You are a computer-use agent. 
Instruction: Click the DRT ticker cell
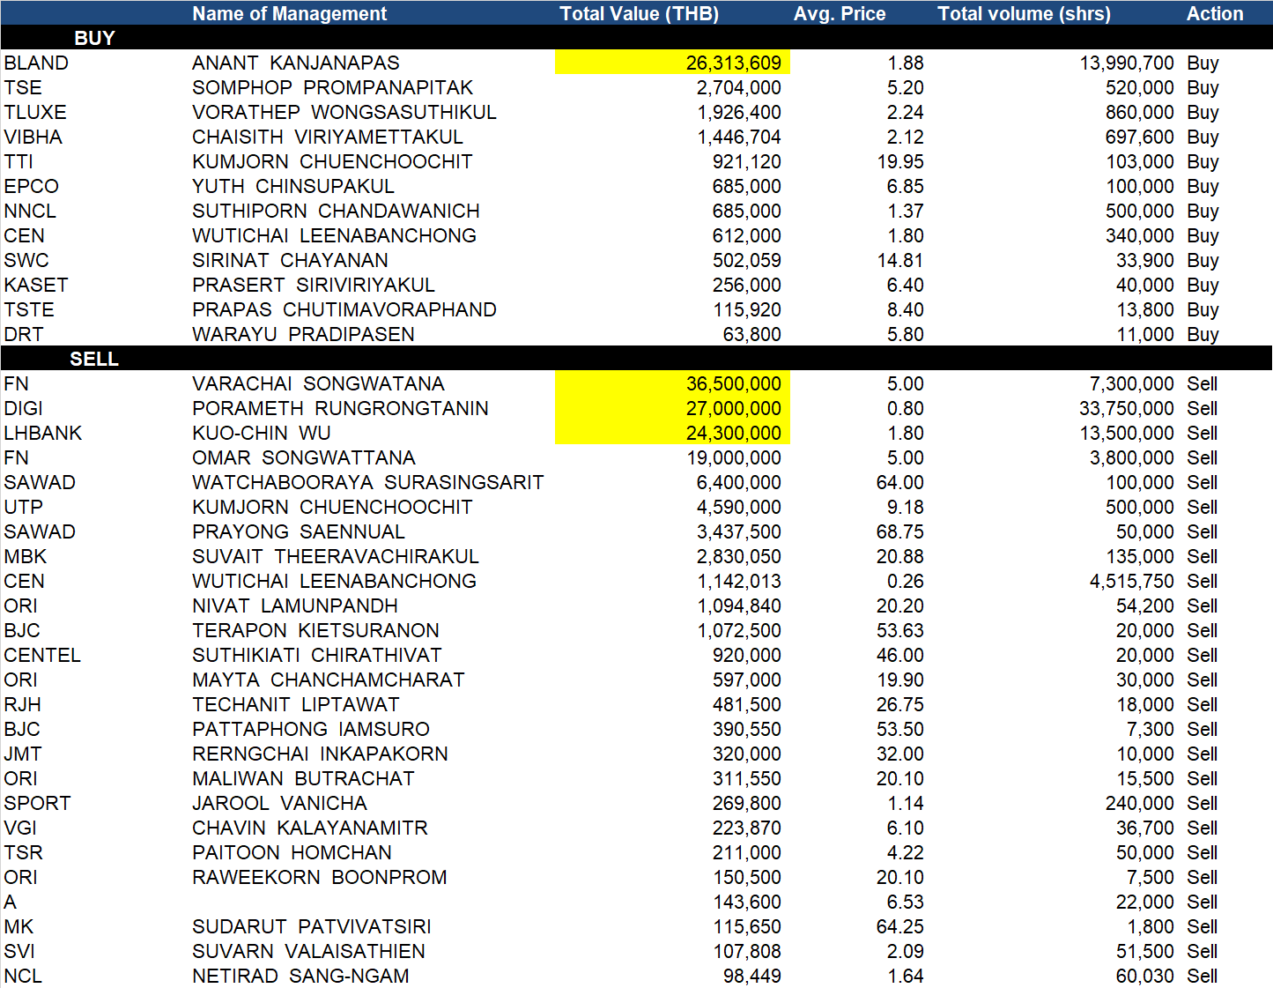coord(24,334)
